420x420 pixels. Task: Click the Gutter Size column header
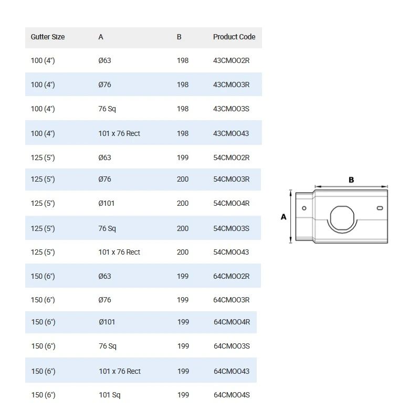tap(48, 37)
